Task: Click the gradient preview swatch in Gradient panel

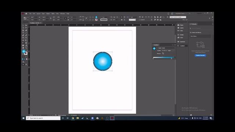Action: [x=154, y=48]
